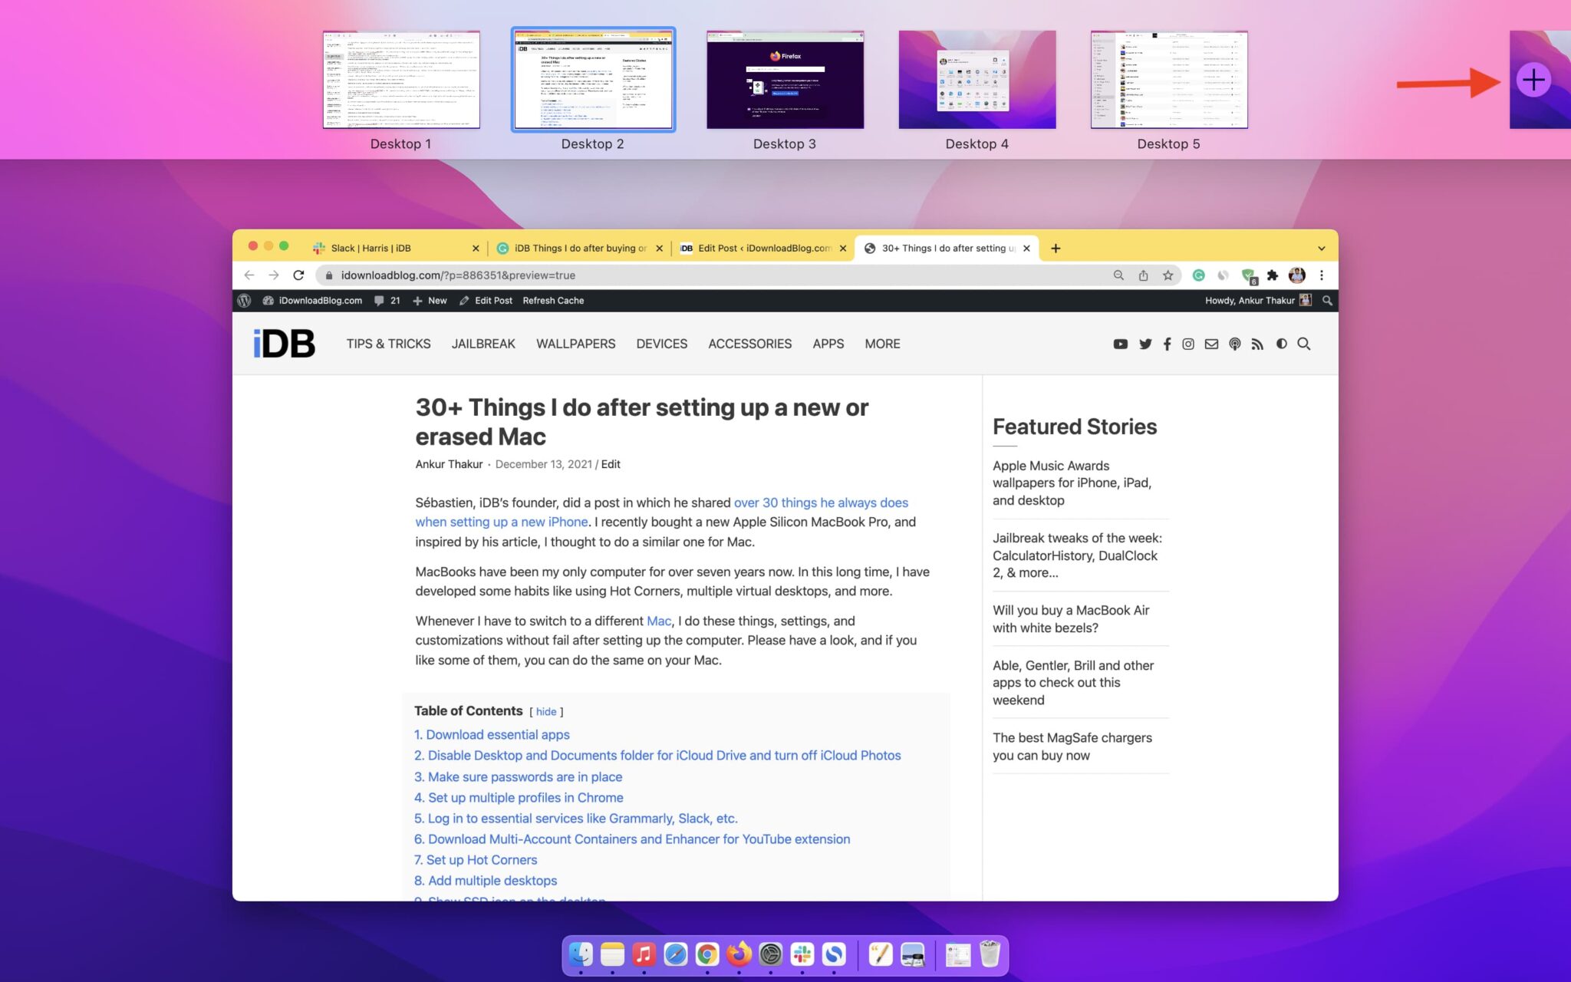Open Firefox from the Dock

pos(739,954)
